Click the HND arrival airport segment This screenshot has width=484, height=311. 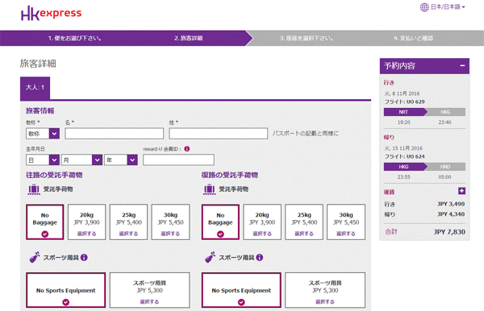tap(445, 167)
